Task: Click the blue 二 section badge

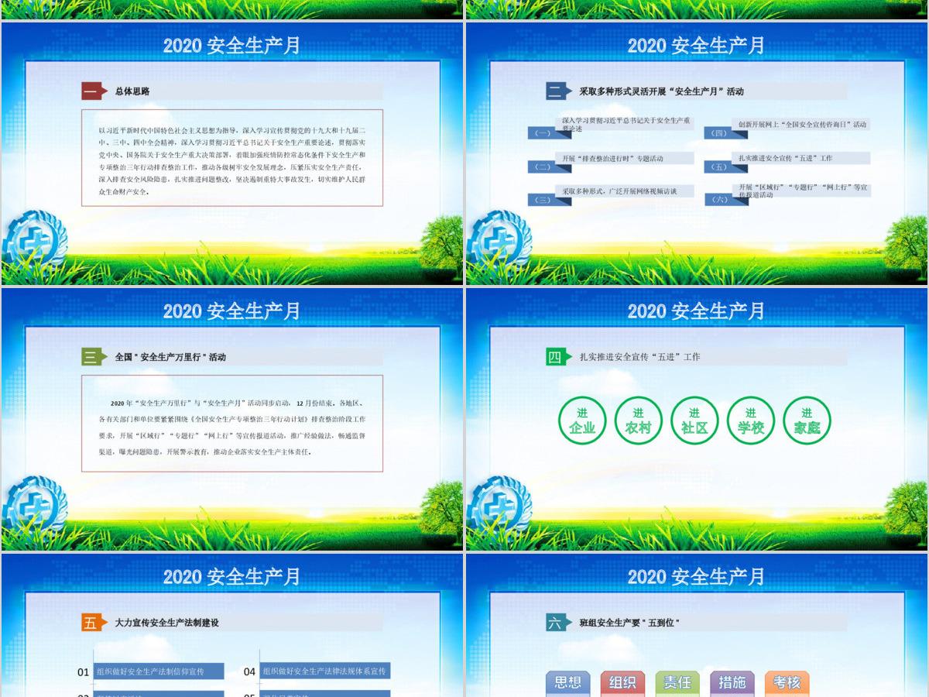Action: click(x=558, y=91)
